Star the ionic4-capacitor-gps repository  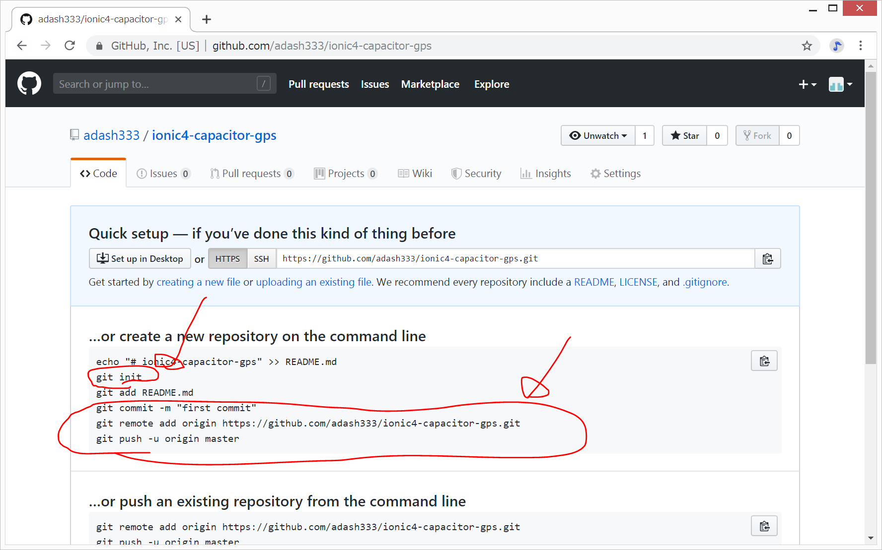pyautogui.click(x=684, y=136)
